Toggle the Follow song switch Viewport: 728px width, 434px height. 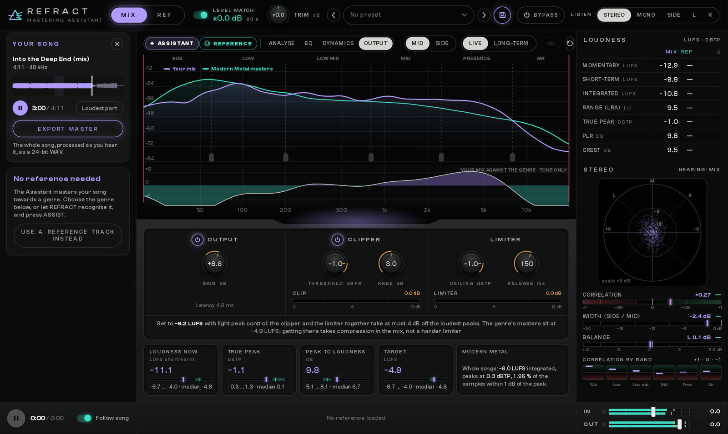(x=85, y=418)
